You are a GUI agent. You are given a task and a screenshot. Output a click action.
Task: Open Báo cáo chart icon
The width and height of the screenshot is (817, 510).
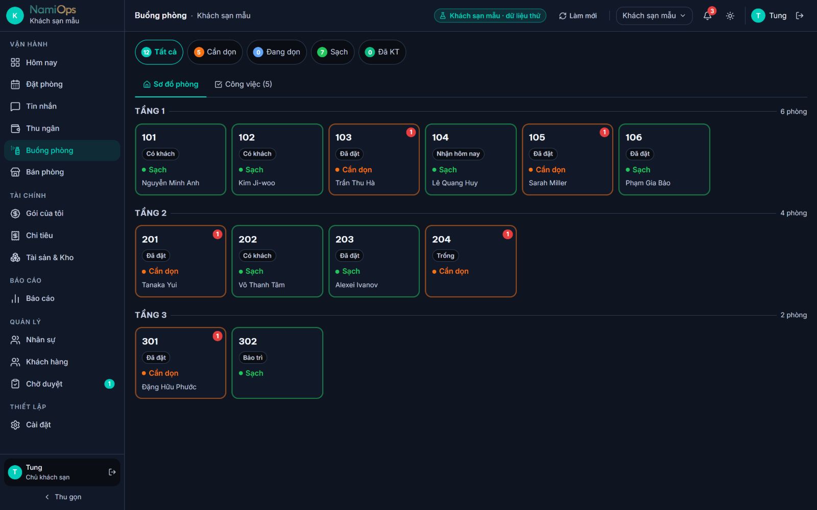click(15, 299)
